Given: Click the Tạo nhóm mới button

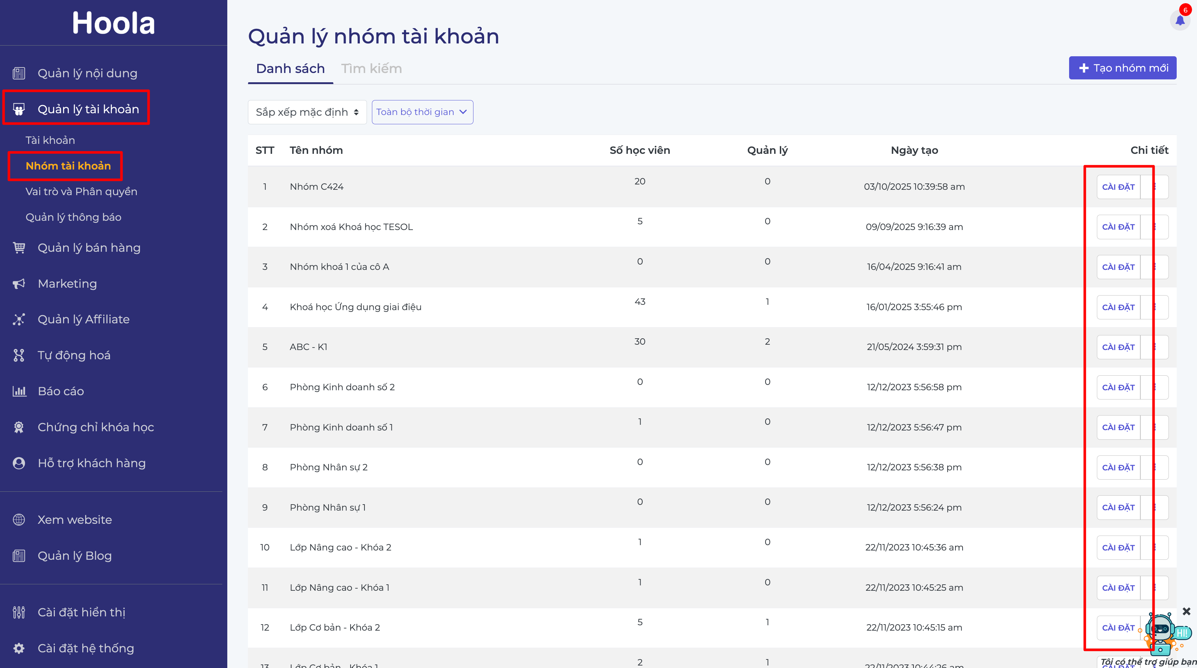Looking at the screenshot, I should (1122, 68).
